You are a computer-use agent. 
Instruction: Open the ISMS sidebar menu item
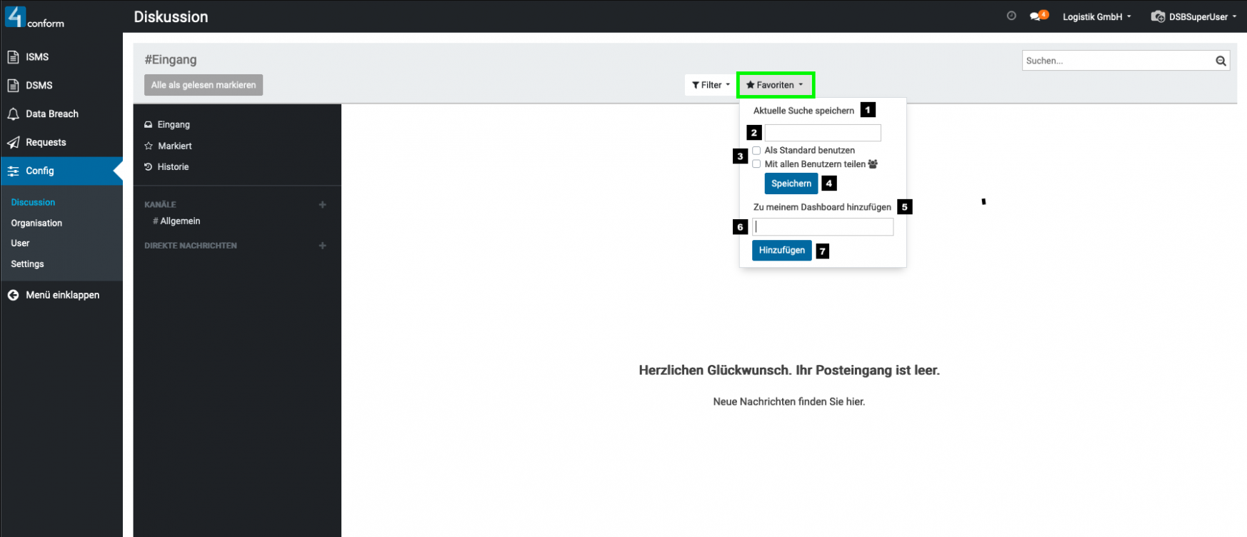[37, 57]
